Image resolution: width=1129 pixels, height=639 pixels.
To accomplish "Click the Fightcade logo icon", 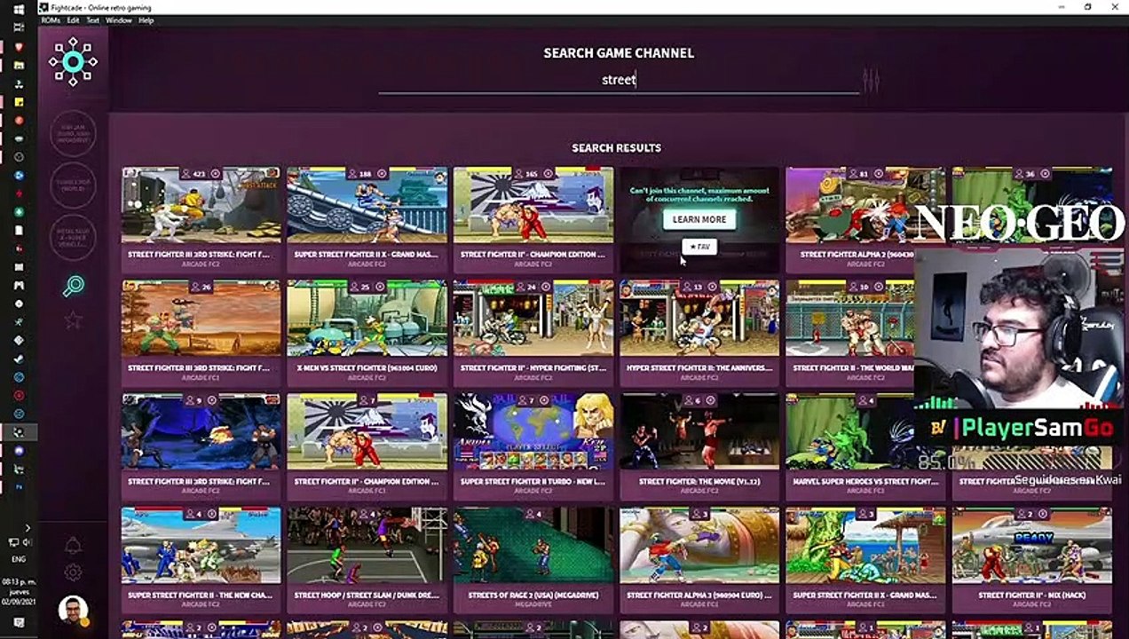I will pos(73,61).
